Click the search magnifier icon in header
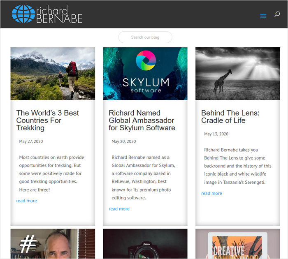Screen dimensions: 288x259 pos(277,14)
